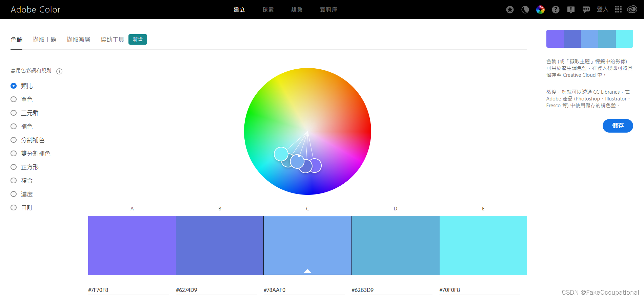Screen dimensions: 644x299
Task: Click the 儲存 save button
Action: [x=618, y=126]
